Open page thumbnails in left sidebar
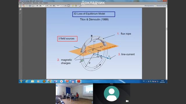 tap(20, 9)
